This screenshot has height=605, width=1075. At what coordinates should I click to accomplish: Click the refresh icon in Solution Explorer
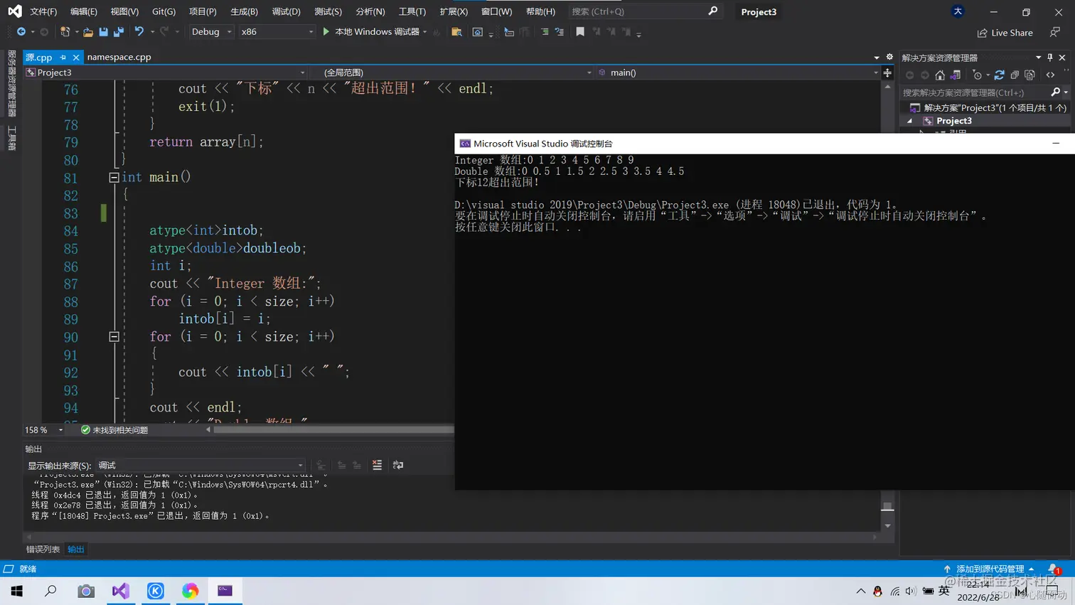999,75
